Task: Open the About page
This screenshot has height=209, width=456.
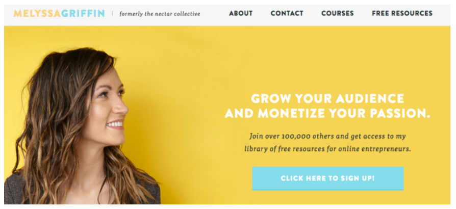Action: point(241,13)
